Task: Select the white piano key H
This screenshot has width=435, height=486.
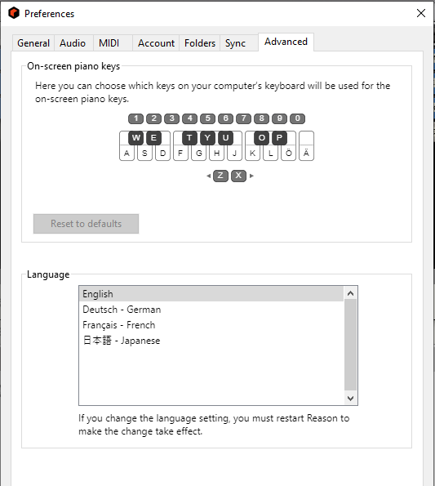Action: tap(216, 153)
